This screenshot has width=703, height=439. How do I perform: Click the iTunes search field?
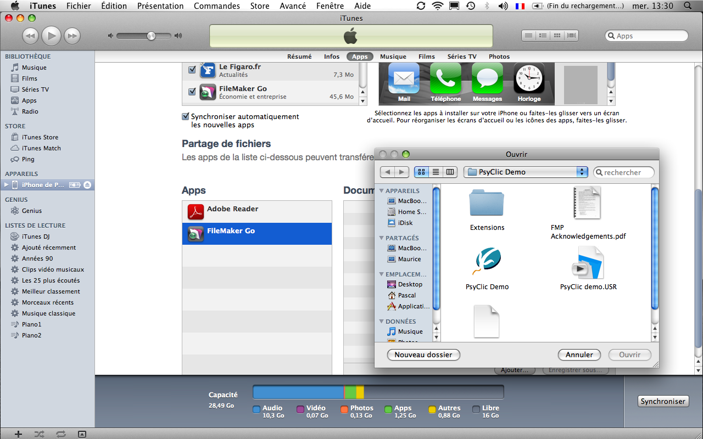[x=646, y=36]
